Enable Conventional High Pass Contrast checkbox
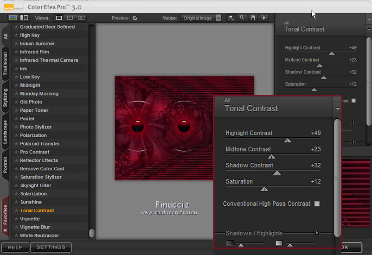Screen dimensions: 372x255 (317, 204)
